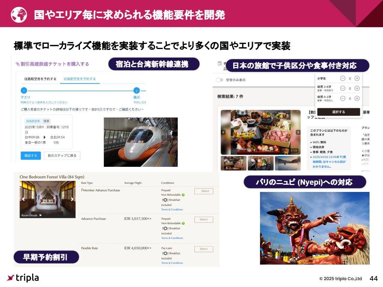Select the 往復航空券を予約する tab

point(80,79)
